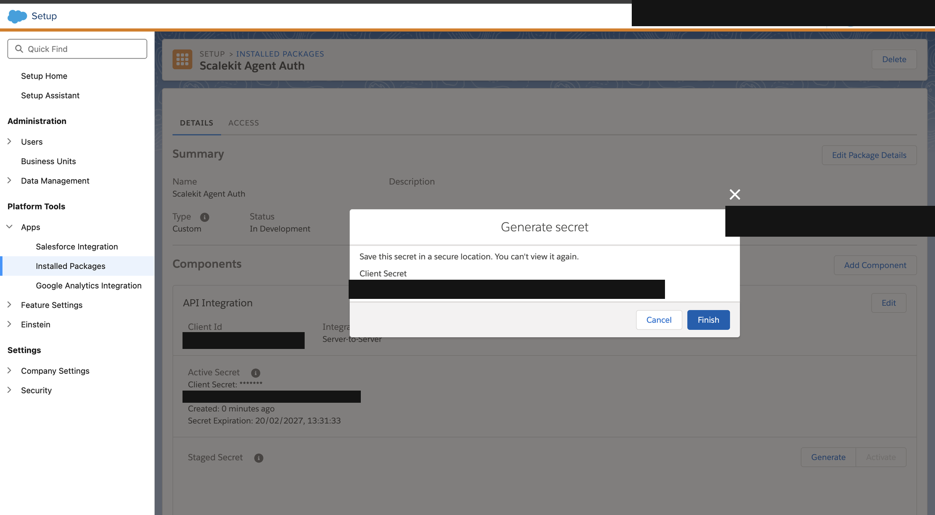Click the Finish button in the dialog
The width and height of the screenshot is (935, 515).
coord(709,320)
